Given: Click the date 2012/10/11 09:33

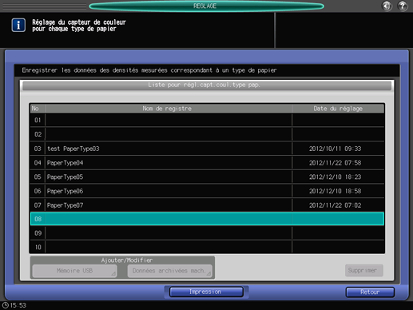Looking at the screenshot, I should pos(335,149).
